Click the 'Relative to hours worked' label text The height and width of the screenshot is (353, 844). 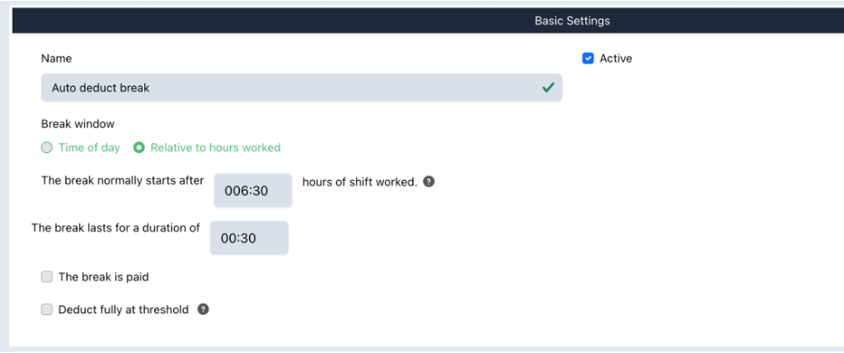tap(216, 147)
